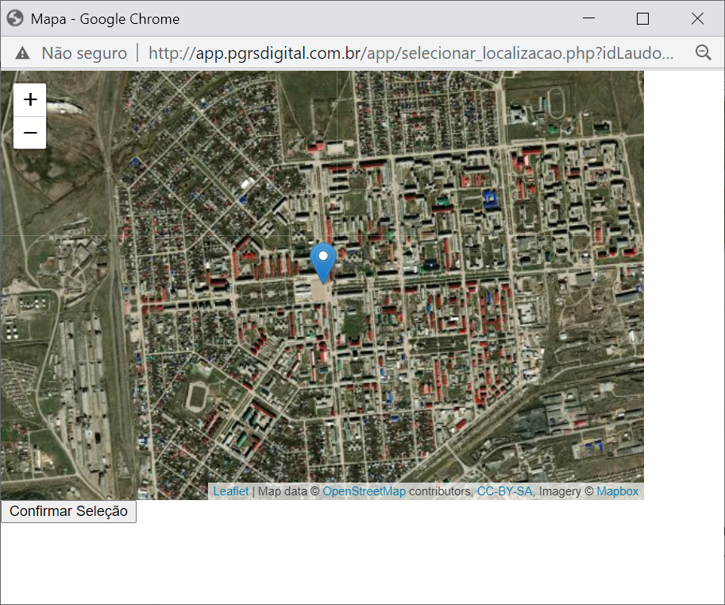Maximize the Mapa Chrome window

click(x=642, y=18)
